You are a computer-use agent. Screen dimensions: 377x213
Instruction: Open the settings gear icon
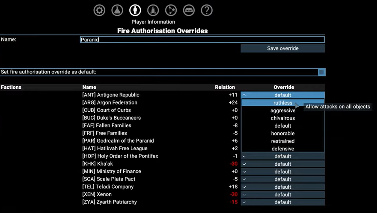[x=99, y=10]
